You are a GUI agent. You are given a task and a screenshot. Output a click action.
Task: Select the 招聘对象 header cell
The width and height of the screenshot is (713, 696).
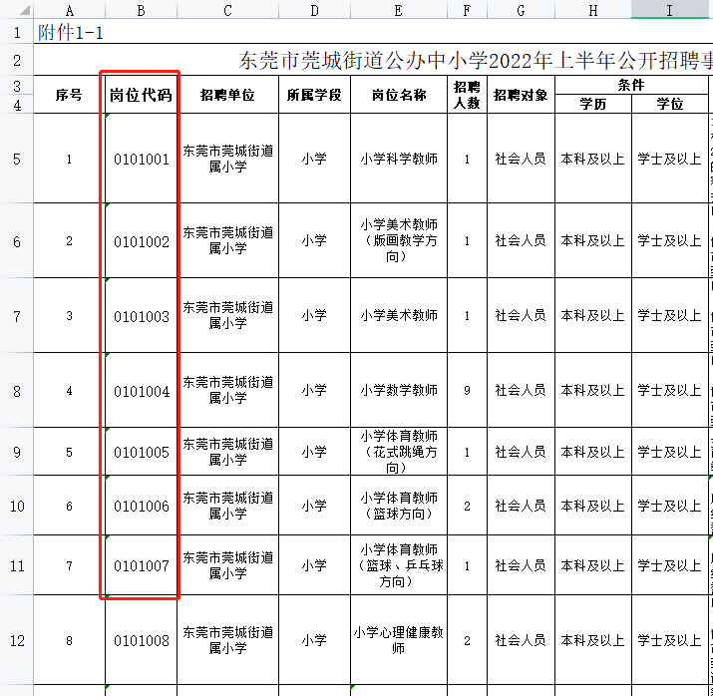coord(521,96)
